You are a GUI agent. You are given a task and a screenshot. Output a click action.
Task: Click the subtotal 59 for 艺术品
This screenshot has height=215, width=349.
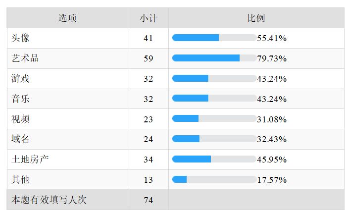[149, 58]
